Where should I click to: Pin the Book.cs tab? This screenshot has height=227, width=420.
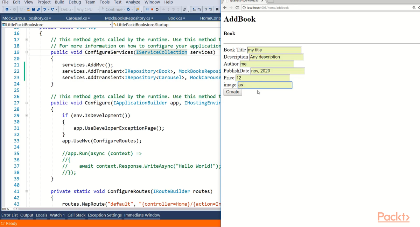184,18
